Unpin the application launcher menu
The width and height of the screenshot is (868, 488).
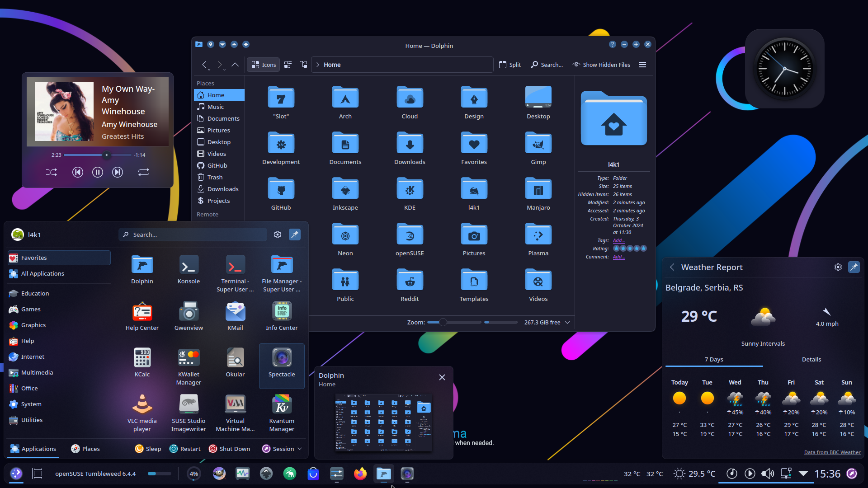coord(295,235)
